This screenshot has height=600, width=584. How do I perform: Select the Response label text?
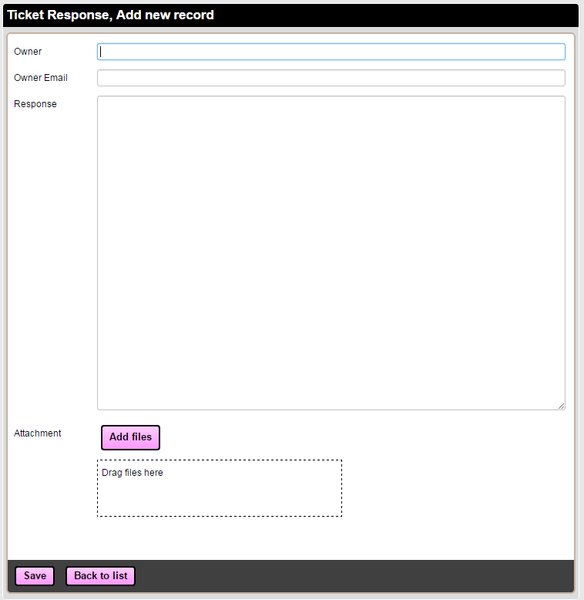[35, 104]
